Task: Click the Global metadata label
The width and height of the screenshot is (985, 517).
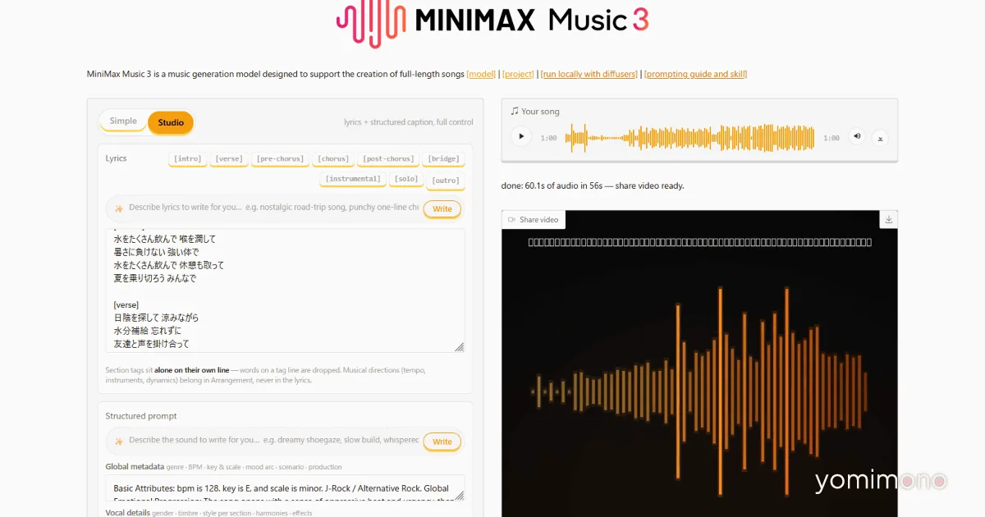Action: (135, 466)
